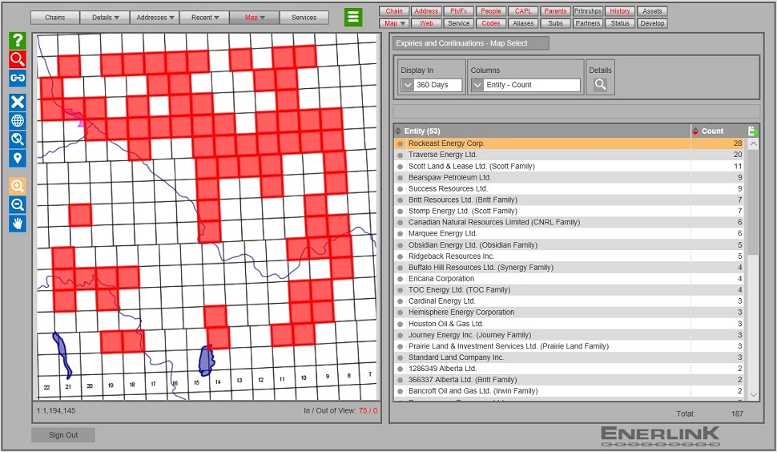Click the Ph/Fx button

pos(459,11)
